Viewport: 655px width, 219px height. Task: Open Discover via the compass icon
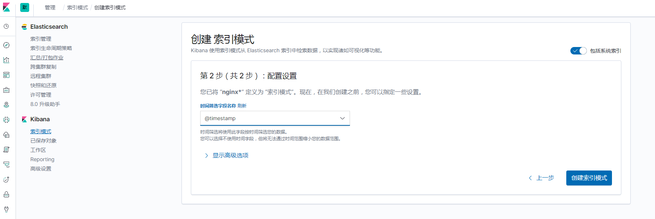click(6, 45)
